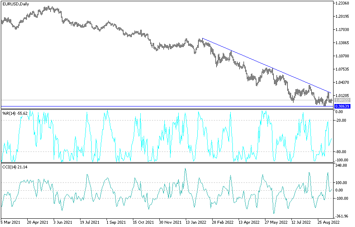Click the 100.00 level in the CCI scale
The height and width of the screenshot is (227, 355).
click(x=341, y=183)
